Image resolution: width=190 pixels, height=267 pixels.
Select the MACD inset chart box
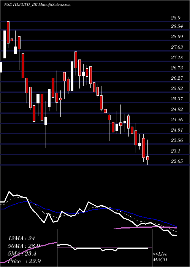(x=104, y=248)
